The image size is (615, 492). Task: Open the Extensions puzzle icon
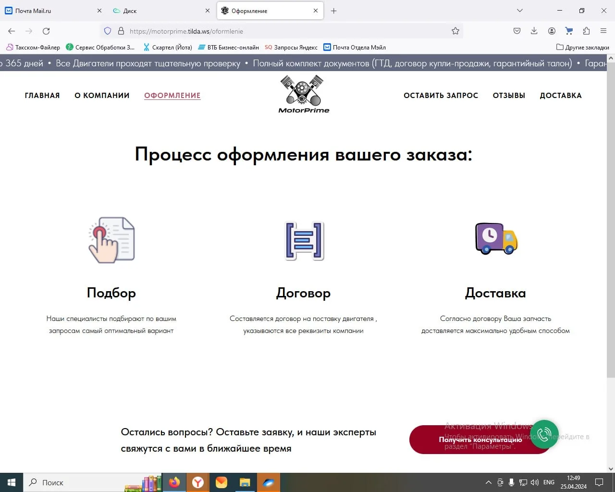(586, 31)
